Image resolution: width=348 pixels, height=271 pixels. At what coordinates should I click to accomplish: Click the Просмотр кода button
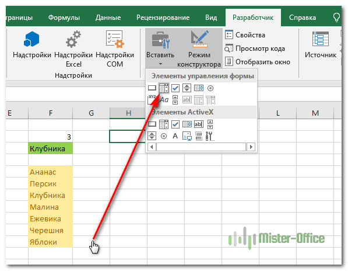(x=255, y=48)
